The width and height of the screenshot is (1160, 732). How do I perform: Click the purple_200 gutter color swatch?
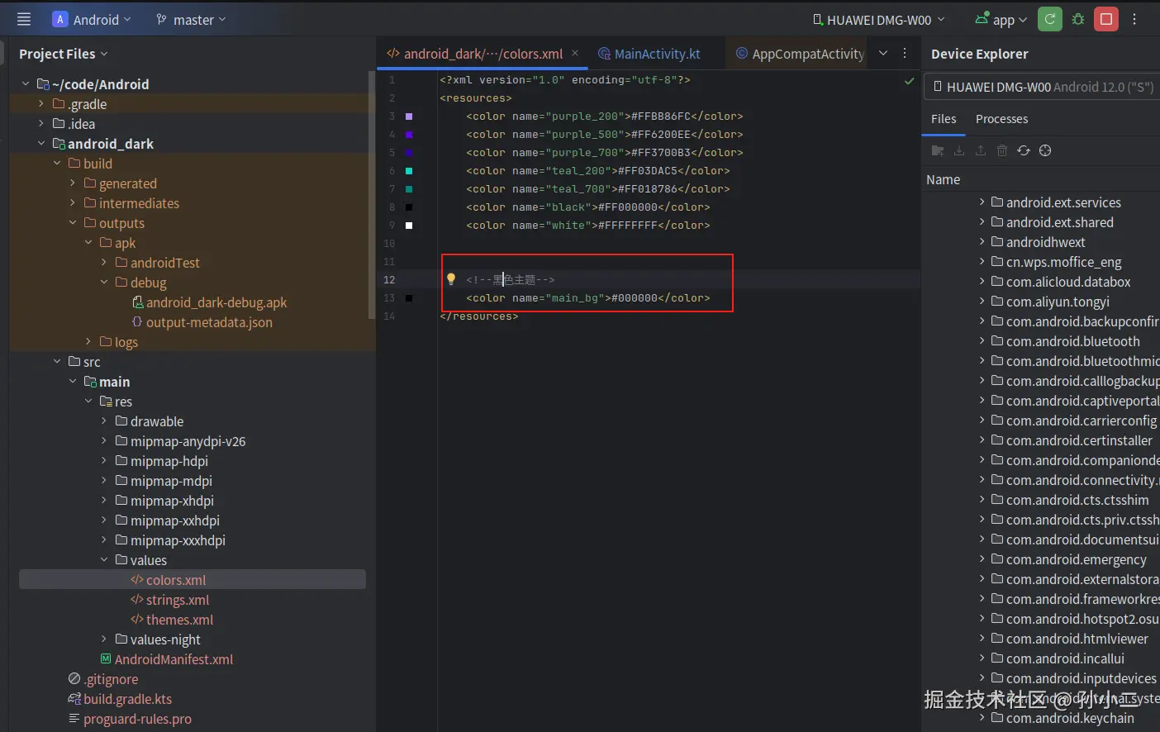click(409, 116)
